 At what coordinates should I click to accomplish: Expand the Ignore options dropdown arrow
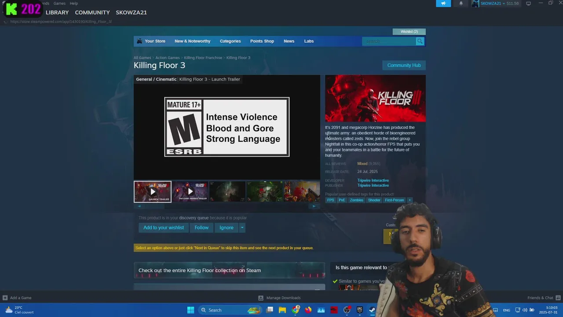pos(242,228)
